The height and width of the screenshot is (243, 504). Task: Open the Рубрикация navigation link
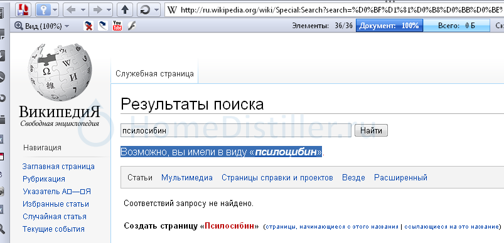tap(44, 179)
